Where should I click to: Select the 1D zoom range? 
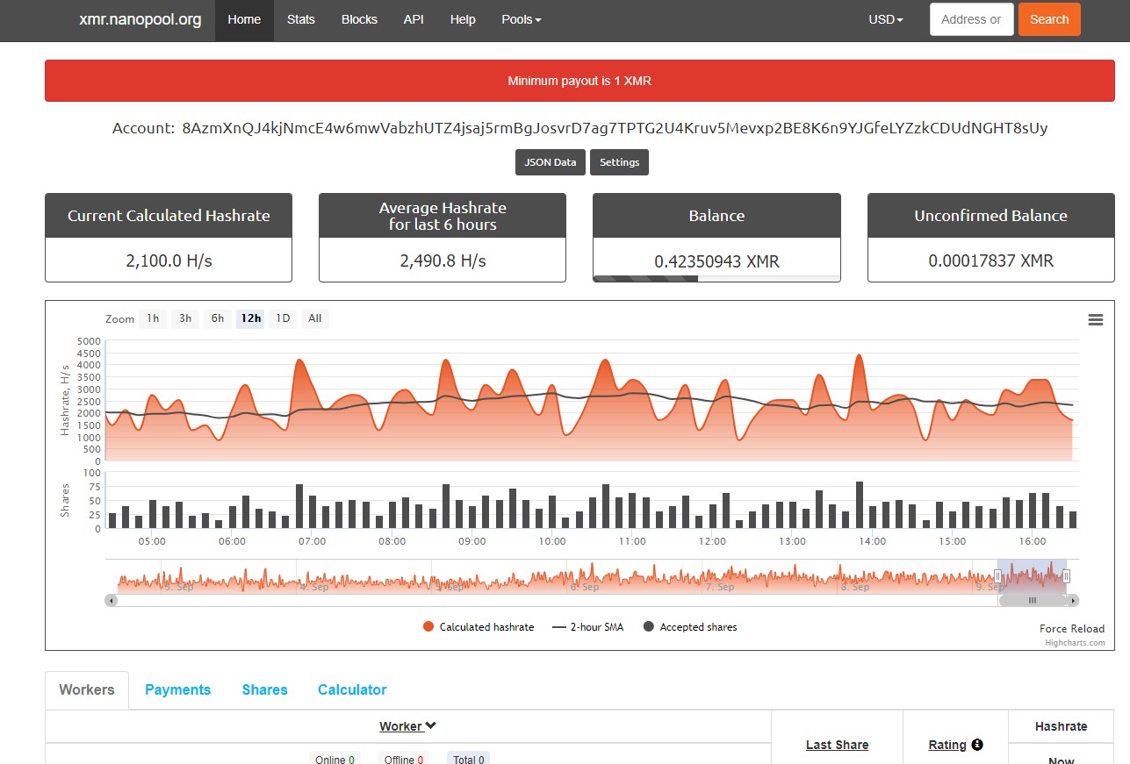tap(283, 318)
